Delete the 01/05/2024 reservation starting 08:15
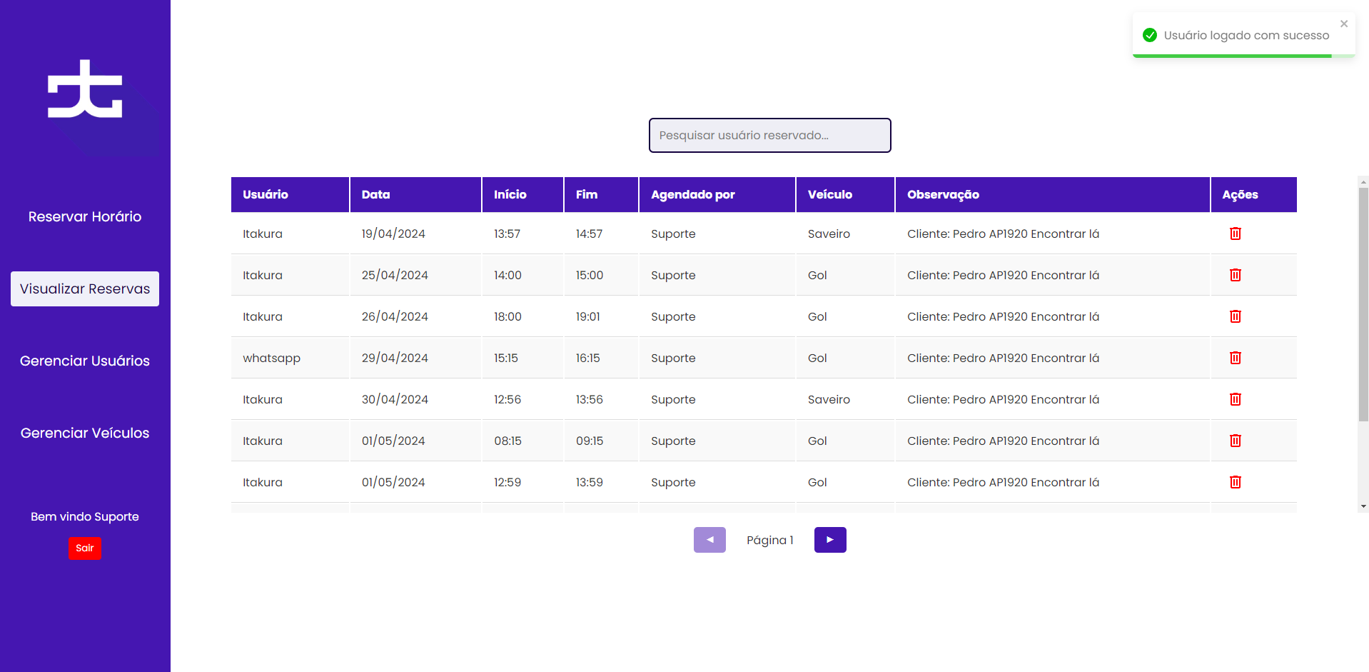Image resolution: width=1369 pixels, height=672 pixels. [x=1235, y=441]
